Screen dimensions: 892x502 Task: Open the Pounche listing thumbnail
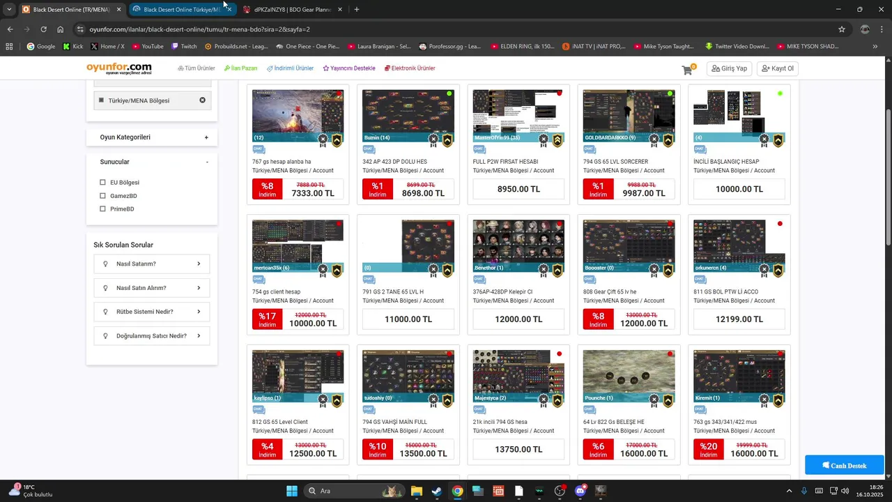[x=629, y=376]
